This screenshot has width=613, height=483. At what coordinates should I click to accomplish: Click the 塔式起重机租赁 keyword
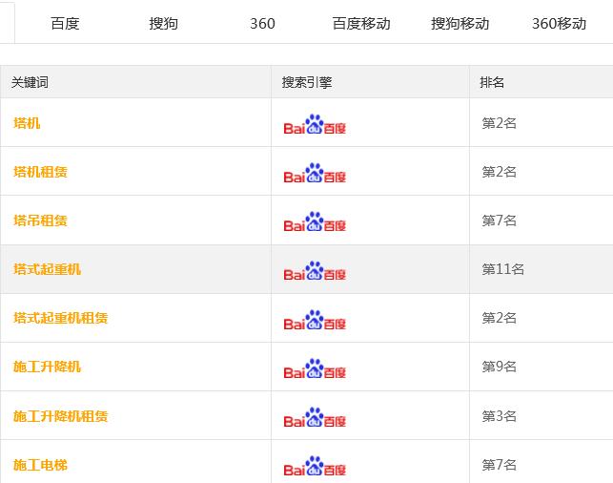(61, 318)
